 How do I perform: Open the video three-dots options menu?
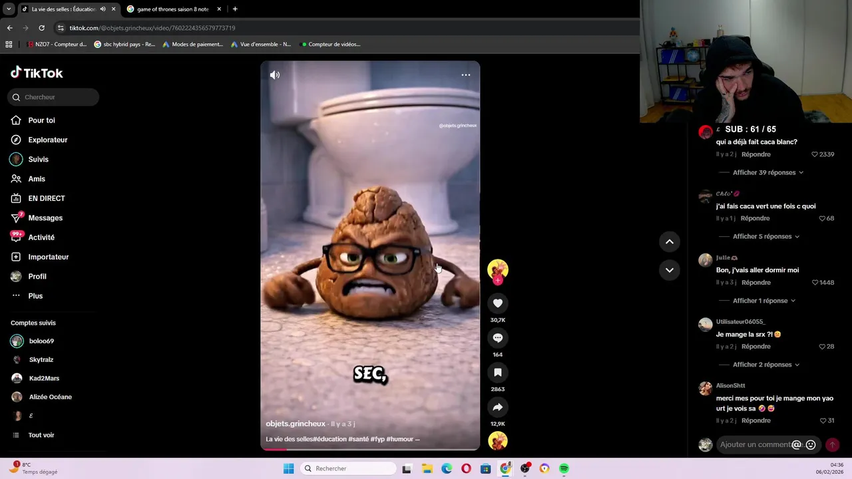pyautogui.click(x=466, y=75)
